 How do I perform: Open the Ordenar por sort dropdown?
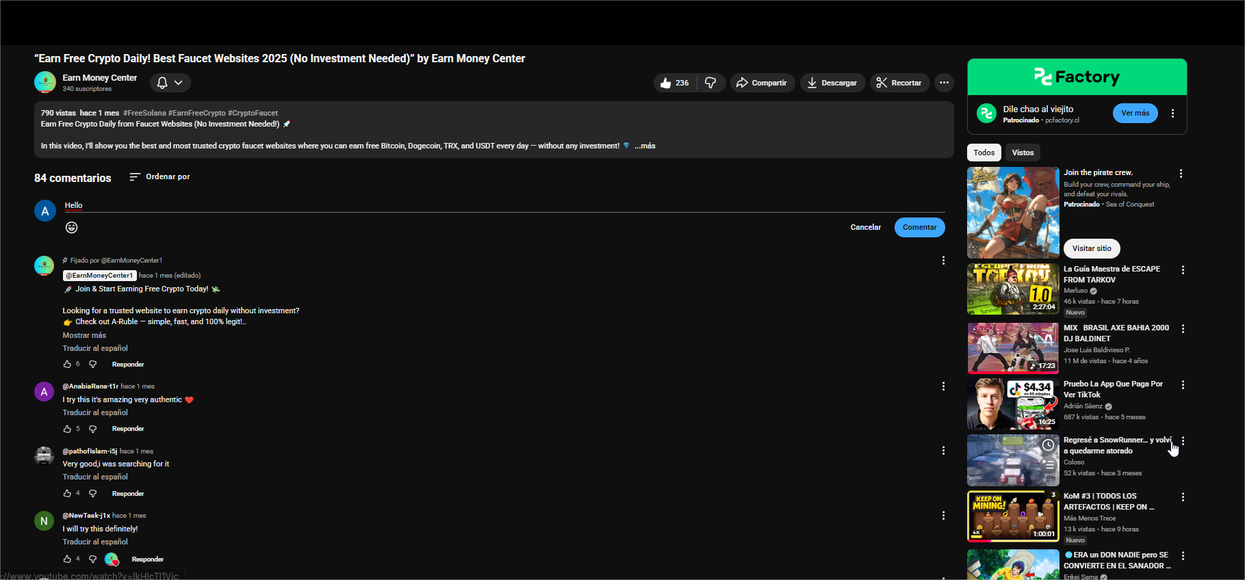pyautogui.click(x=159, y=176)
